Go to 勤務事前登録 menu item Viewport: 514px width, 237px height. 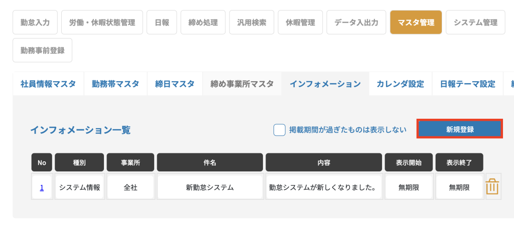click(42, 50)
